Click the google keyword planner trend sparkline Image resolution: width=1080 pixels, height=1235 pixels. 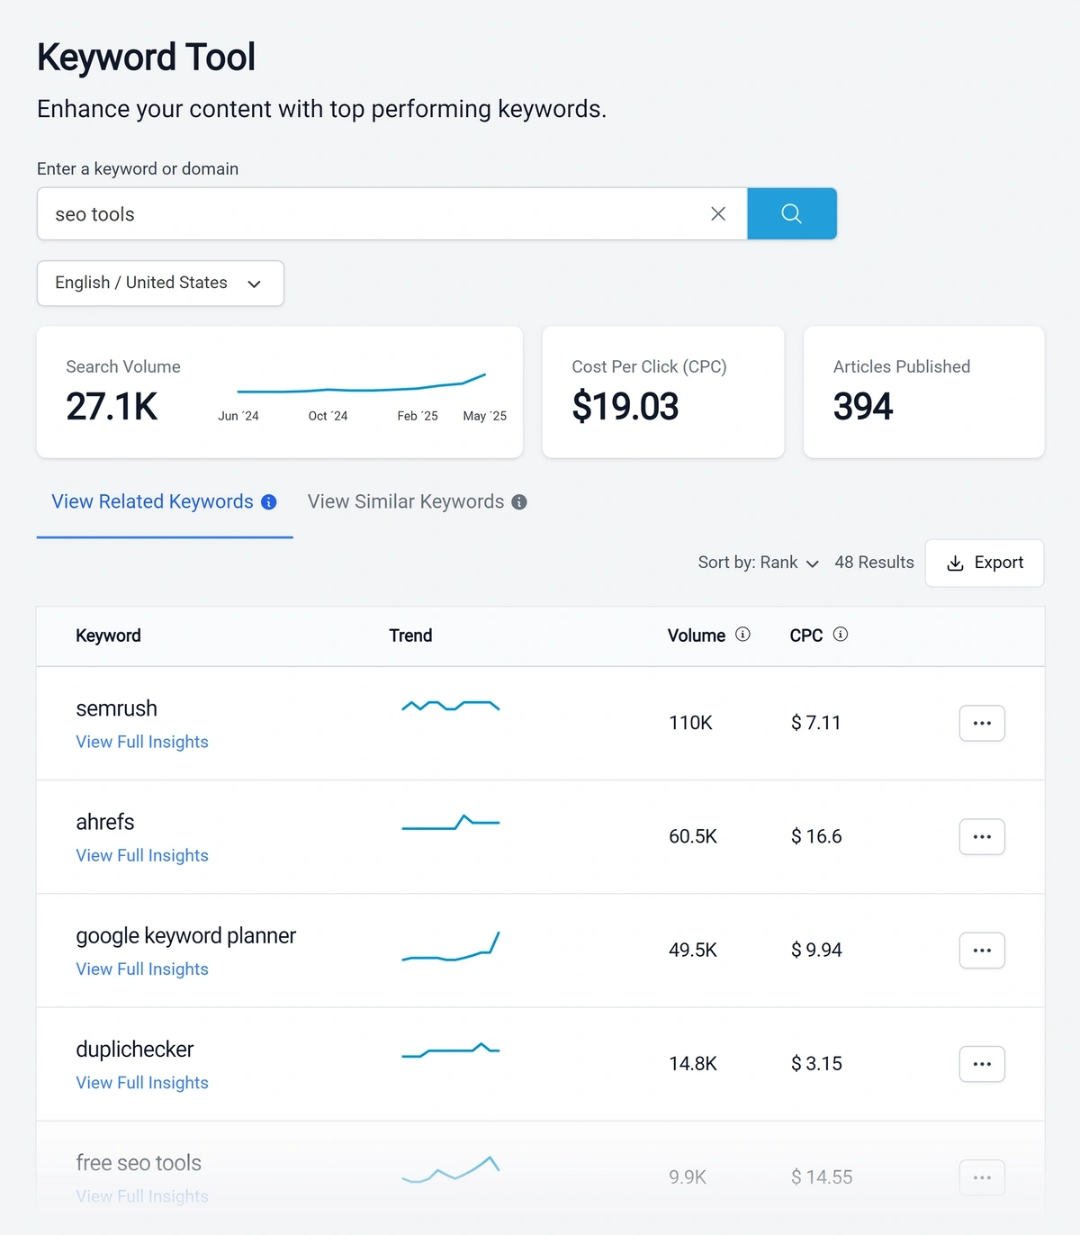450,947
